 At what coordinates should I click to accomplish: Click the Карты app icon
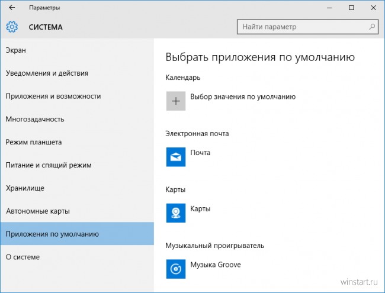[x=176, y=213]
